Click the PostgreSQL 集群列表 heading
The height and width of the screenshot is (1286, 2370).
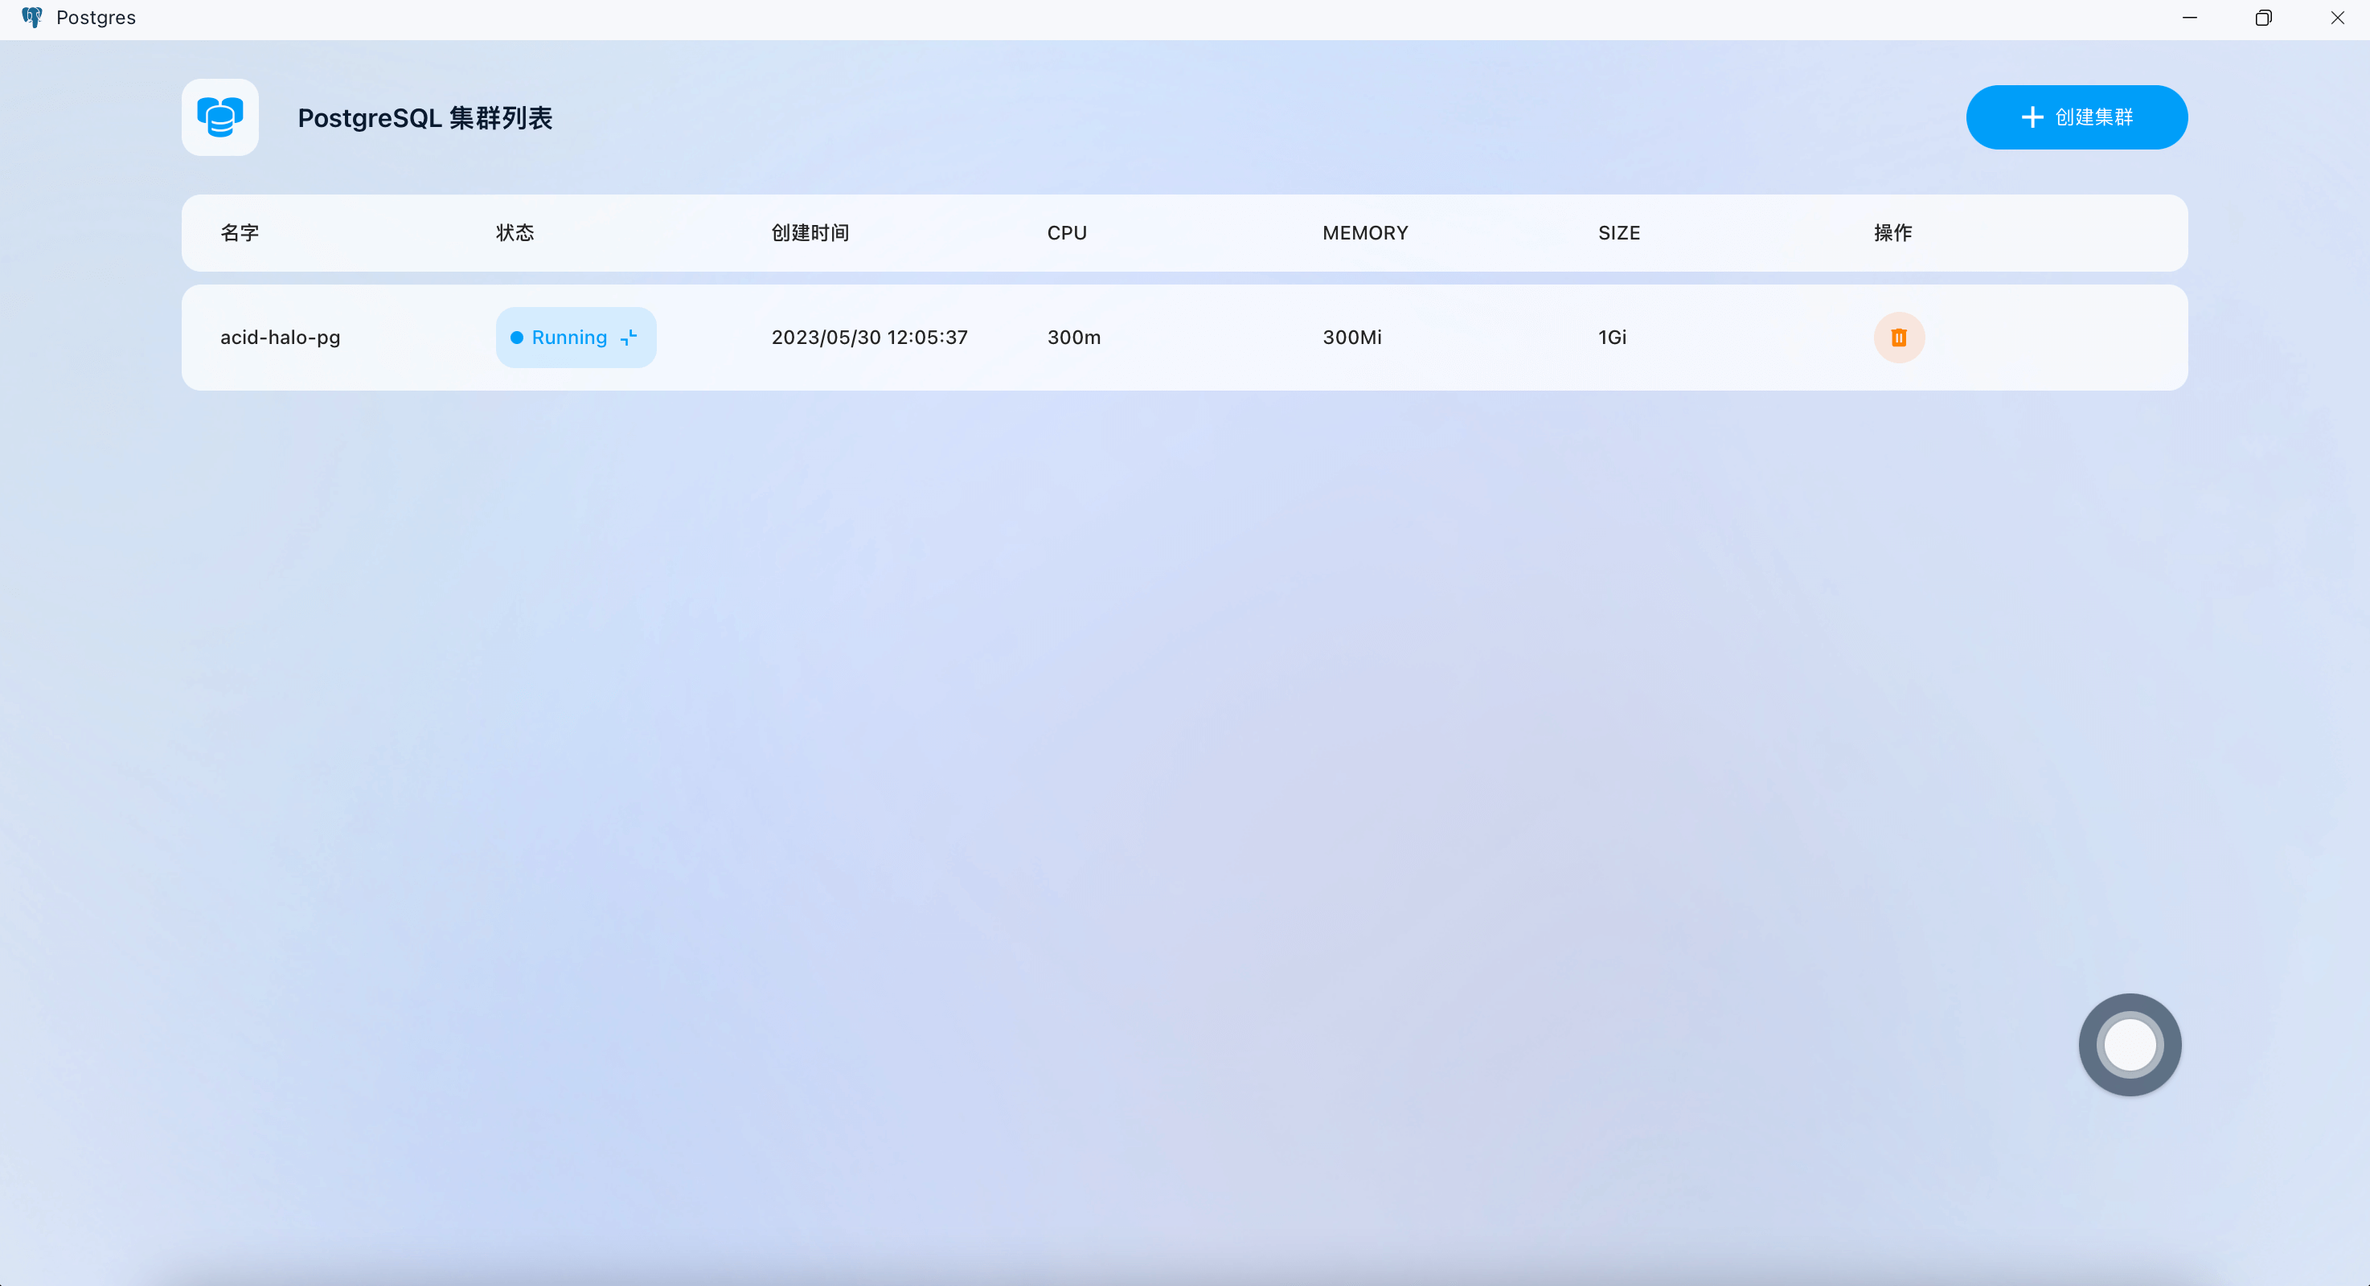click(x=425, y=117)
